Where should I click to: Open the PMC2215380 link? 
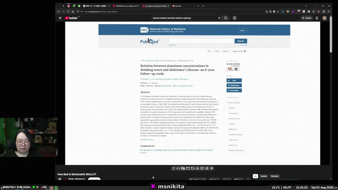[166, 86]
